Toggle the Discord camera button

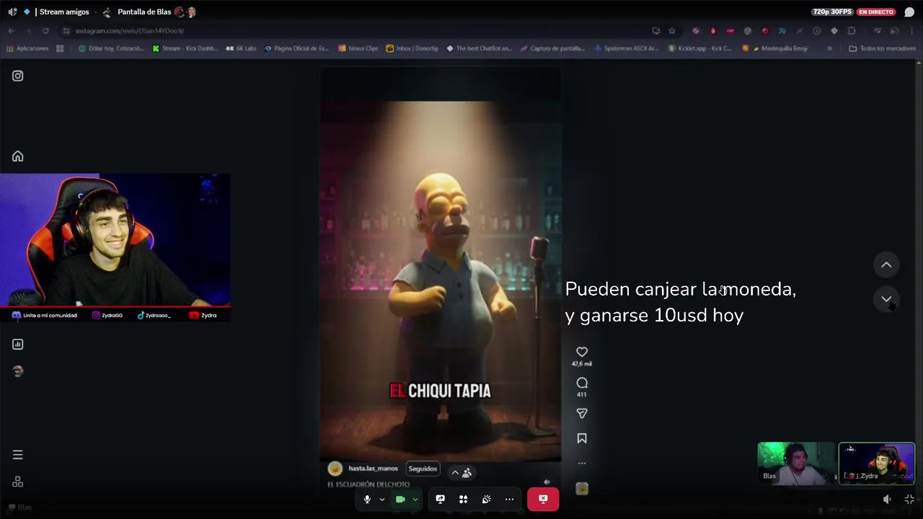(x=400, y=499)
